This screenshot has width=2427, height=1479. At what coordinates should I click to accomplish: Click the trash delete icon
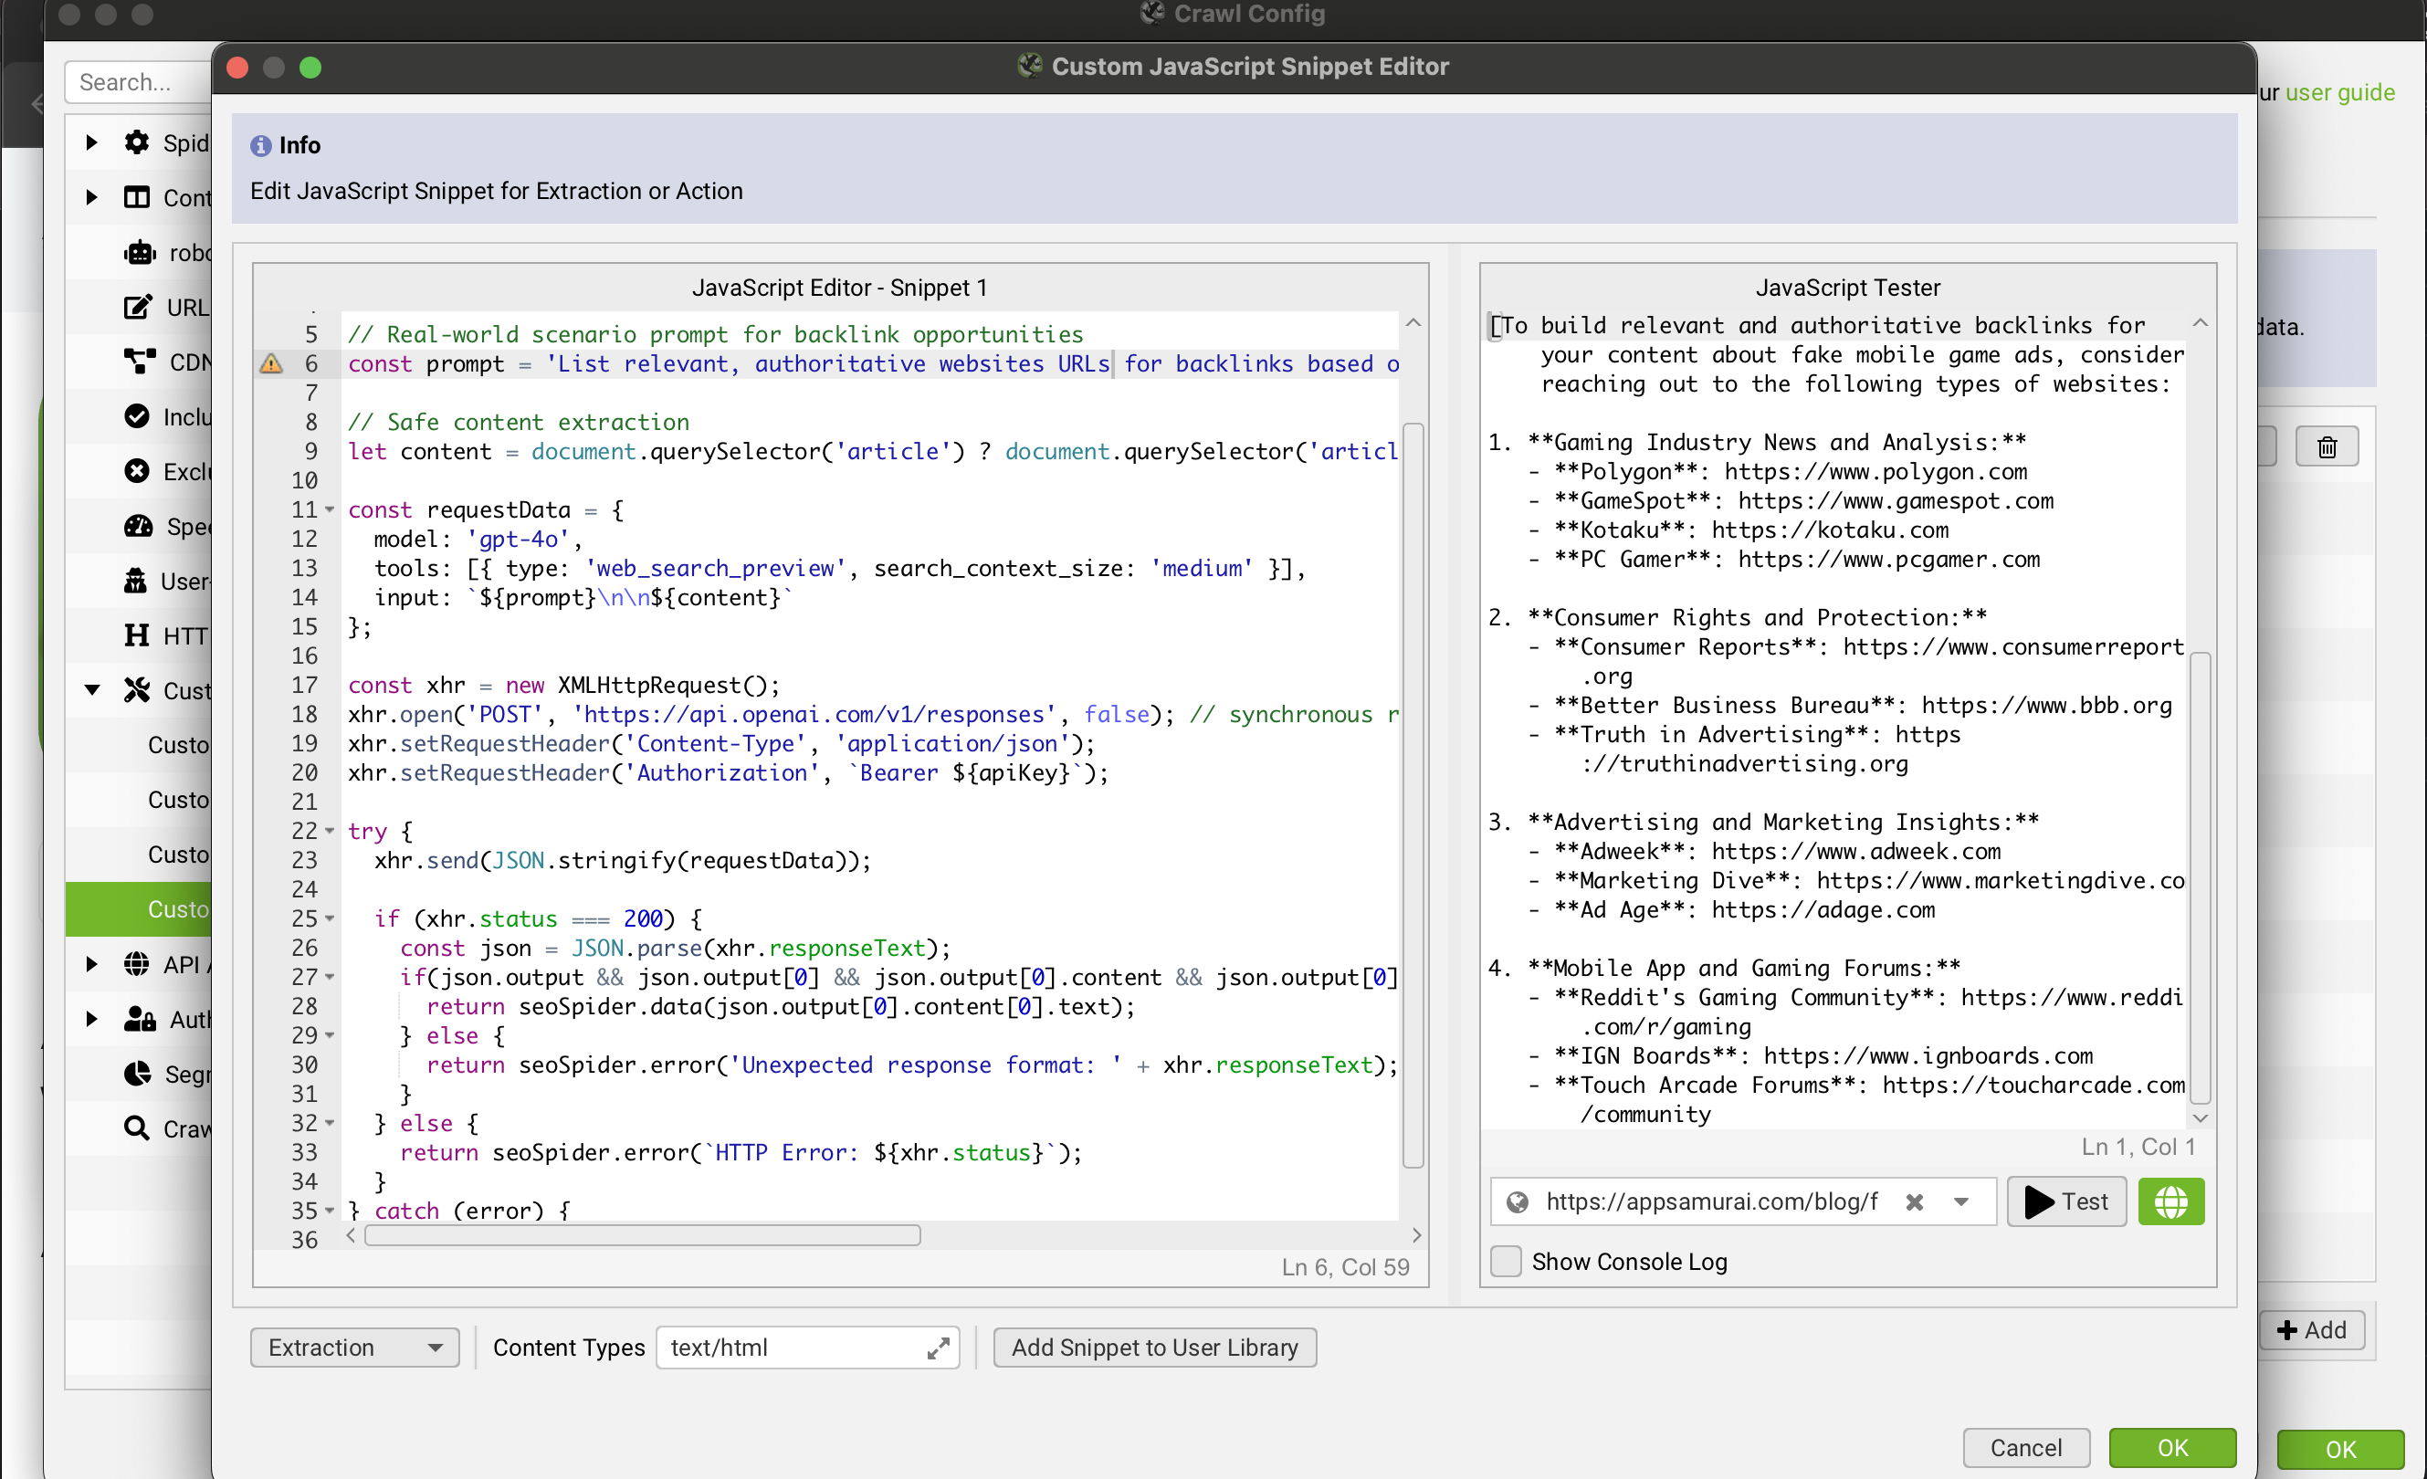point(2326,447)
